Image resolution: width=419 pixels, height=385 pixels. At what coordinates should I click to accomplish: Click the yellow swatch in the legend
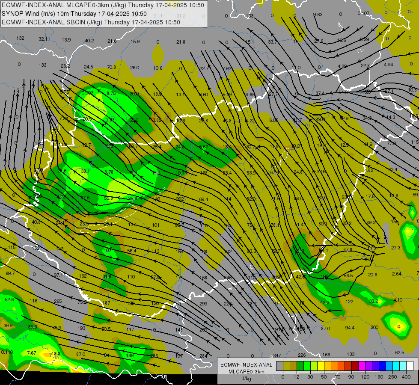(321, 366)
